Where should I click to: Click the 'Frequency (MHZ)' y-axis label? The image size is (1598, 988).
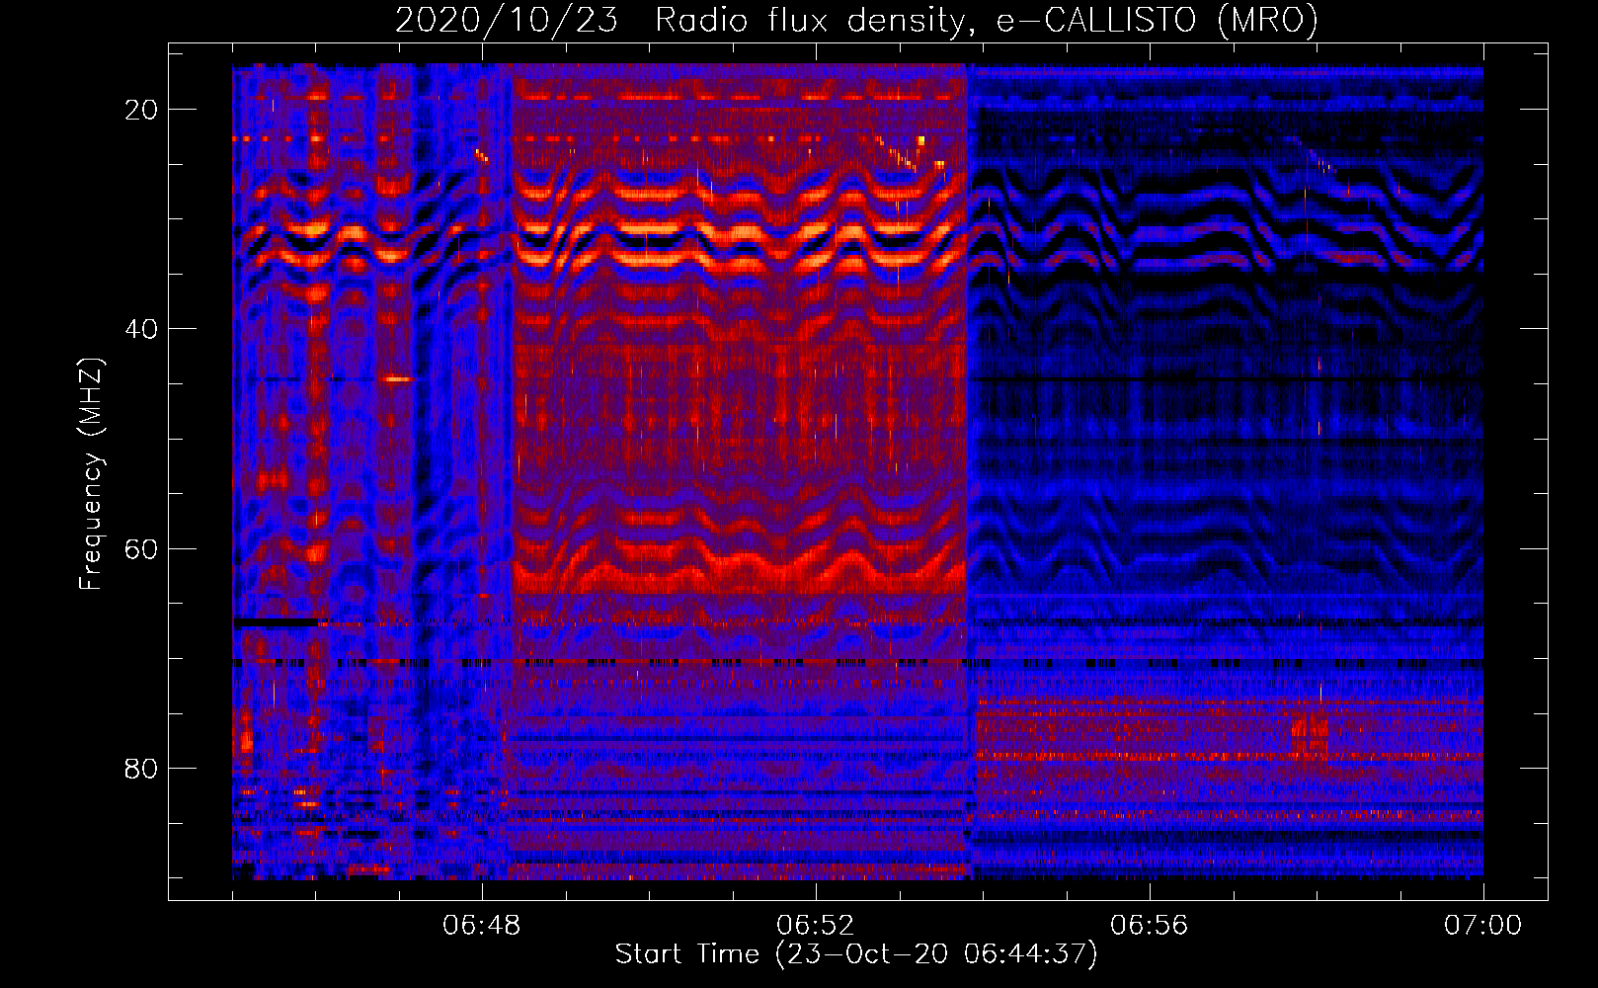[x=91, y=474]
